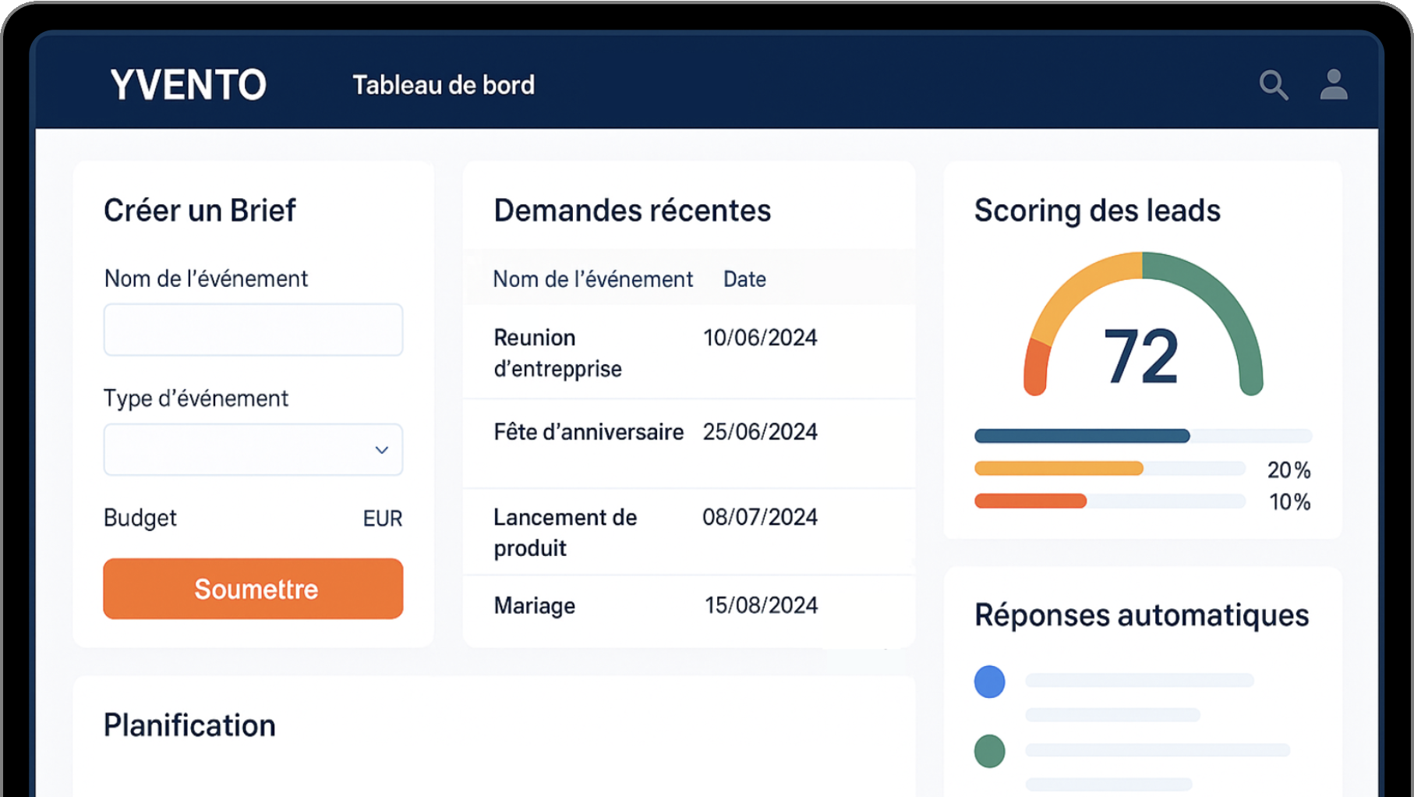This screenshot has width=1414, height=797.
Task: Open the EUR currency selector
Action: [x=382, y=519]
